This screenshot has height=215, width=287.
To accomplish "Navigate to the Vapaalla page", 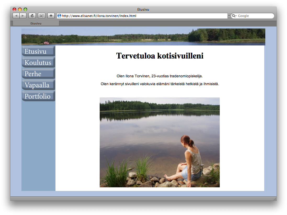I will click(x=38, y=85).
